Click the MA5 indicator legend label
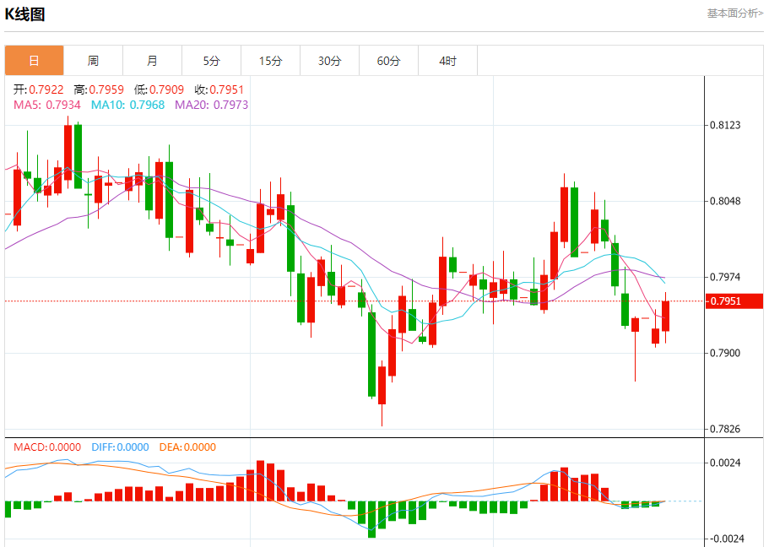The image size is (769, 547). pos(47,105)
